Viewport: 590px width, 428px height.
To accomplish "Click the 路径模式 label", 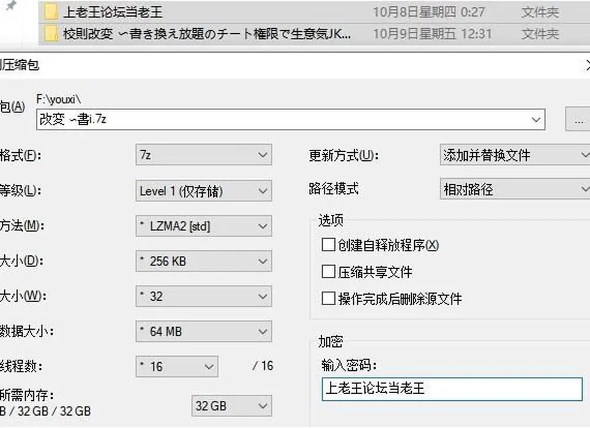I will click(x=334, y=189).
